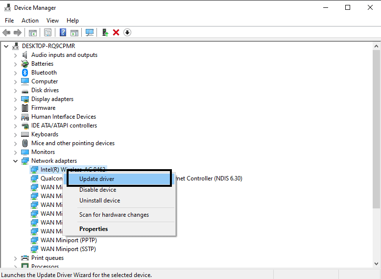
Task: Expand the Batteries category
Action: (x=16, y=64)
